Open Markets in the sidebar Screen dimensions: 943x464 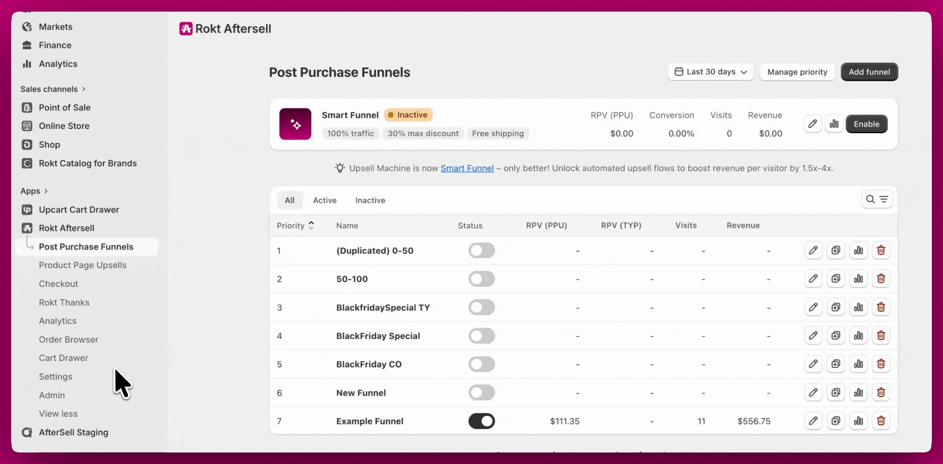click(x=55, y=27)
